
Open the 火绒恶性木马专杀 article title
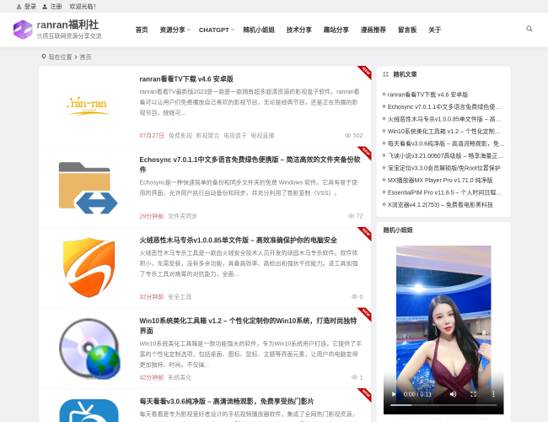point(239,240)
